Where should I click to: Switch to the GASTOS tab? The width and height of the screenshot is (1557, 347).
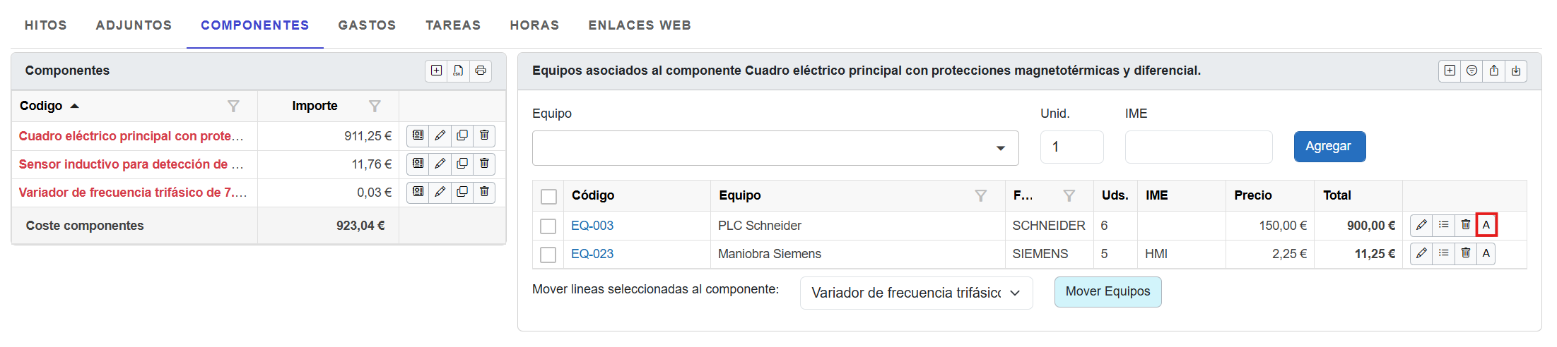pyautogui.click(x=367, y=25)
